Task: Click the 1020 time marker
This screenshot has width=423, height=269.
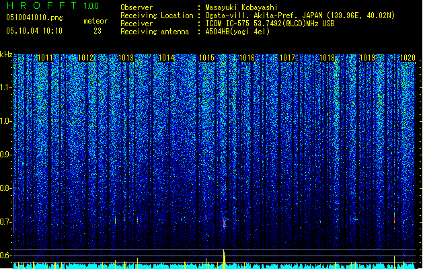Action: coord(408,58)
